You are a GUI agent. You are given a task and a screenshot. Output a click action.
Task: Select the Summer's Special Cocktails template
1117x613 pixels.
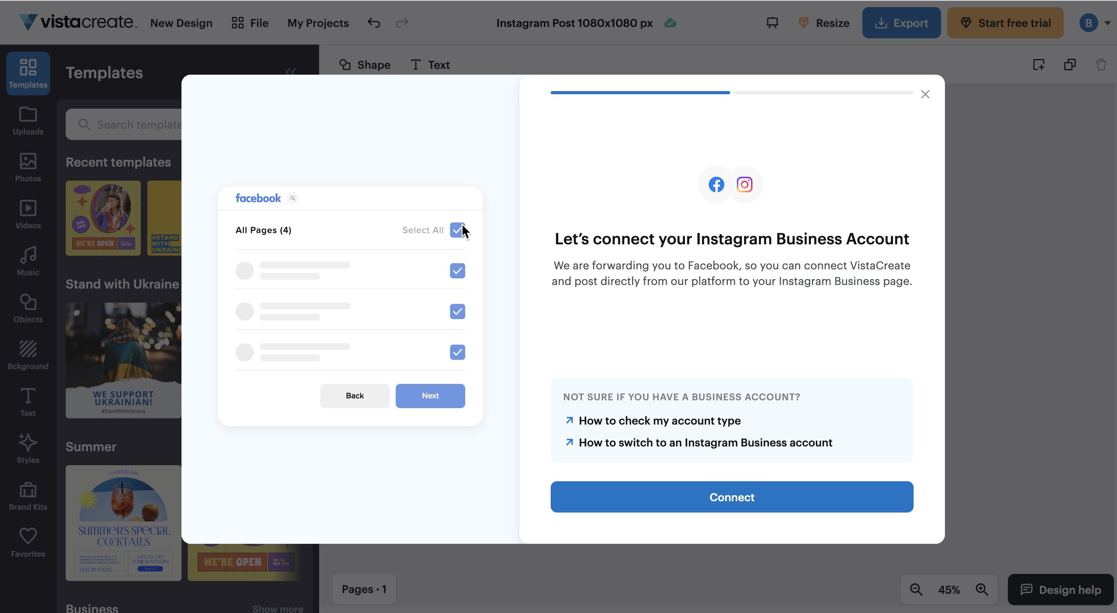(124, 523)
